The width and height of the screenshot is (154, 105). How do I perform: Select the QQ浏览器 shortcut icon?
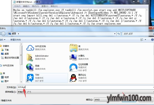pos(73,67)
